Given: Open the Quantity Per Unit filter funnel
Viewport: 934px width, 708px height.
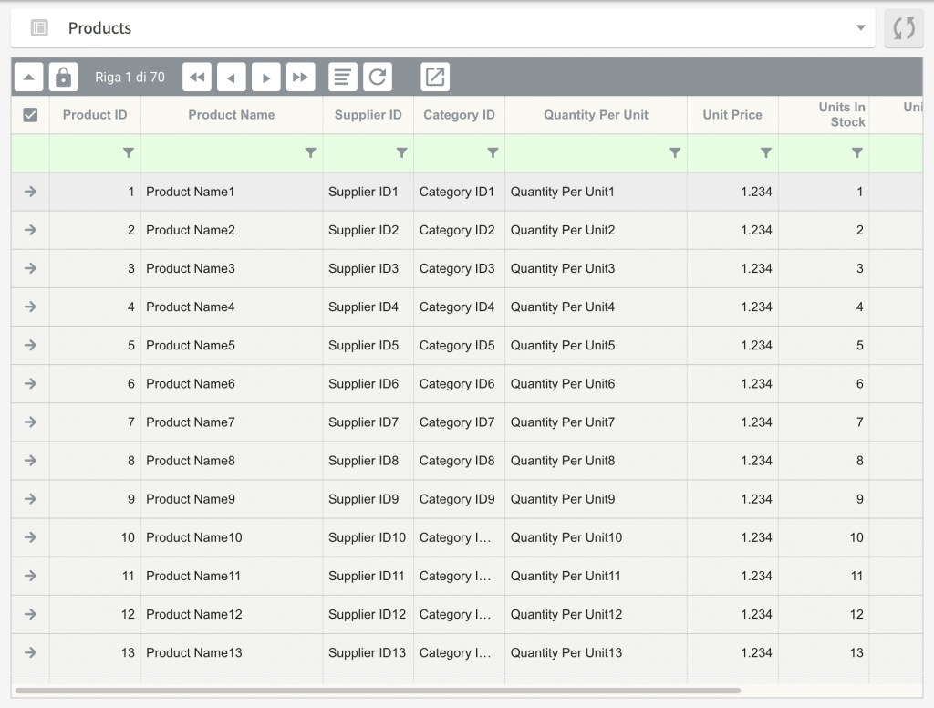Looking at the screenshot, I should tap(675, 153).
